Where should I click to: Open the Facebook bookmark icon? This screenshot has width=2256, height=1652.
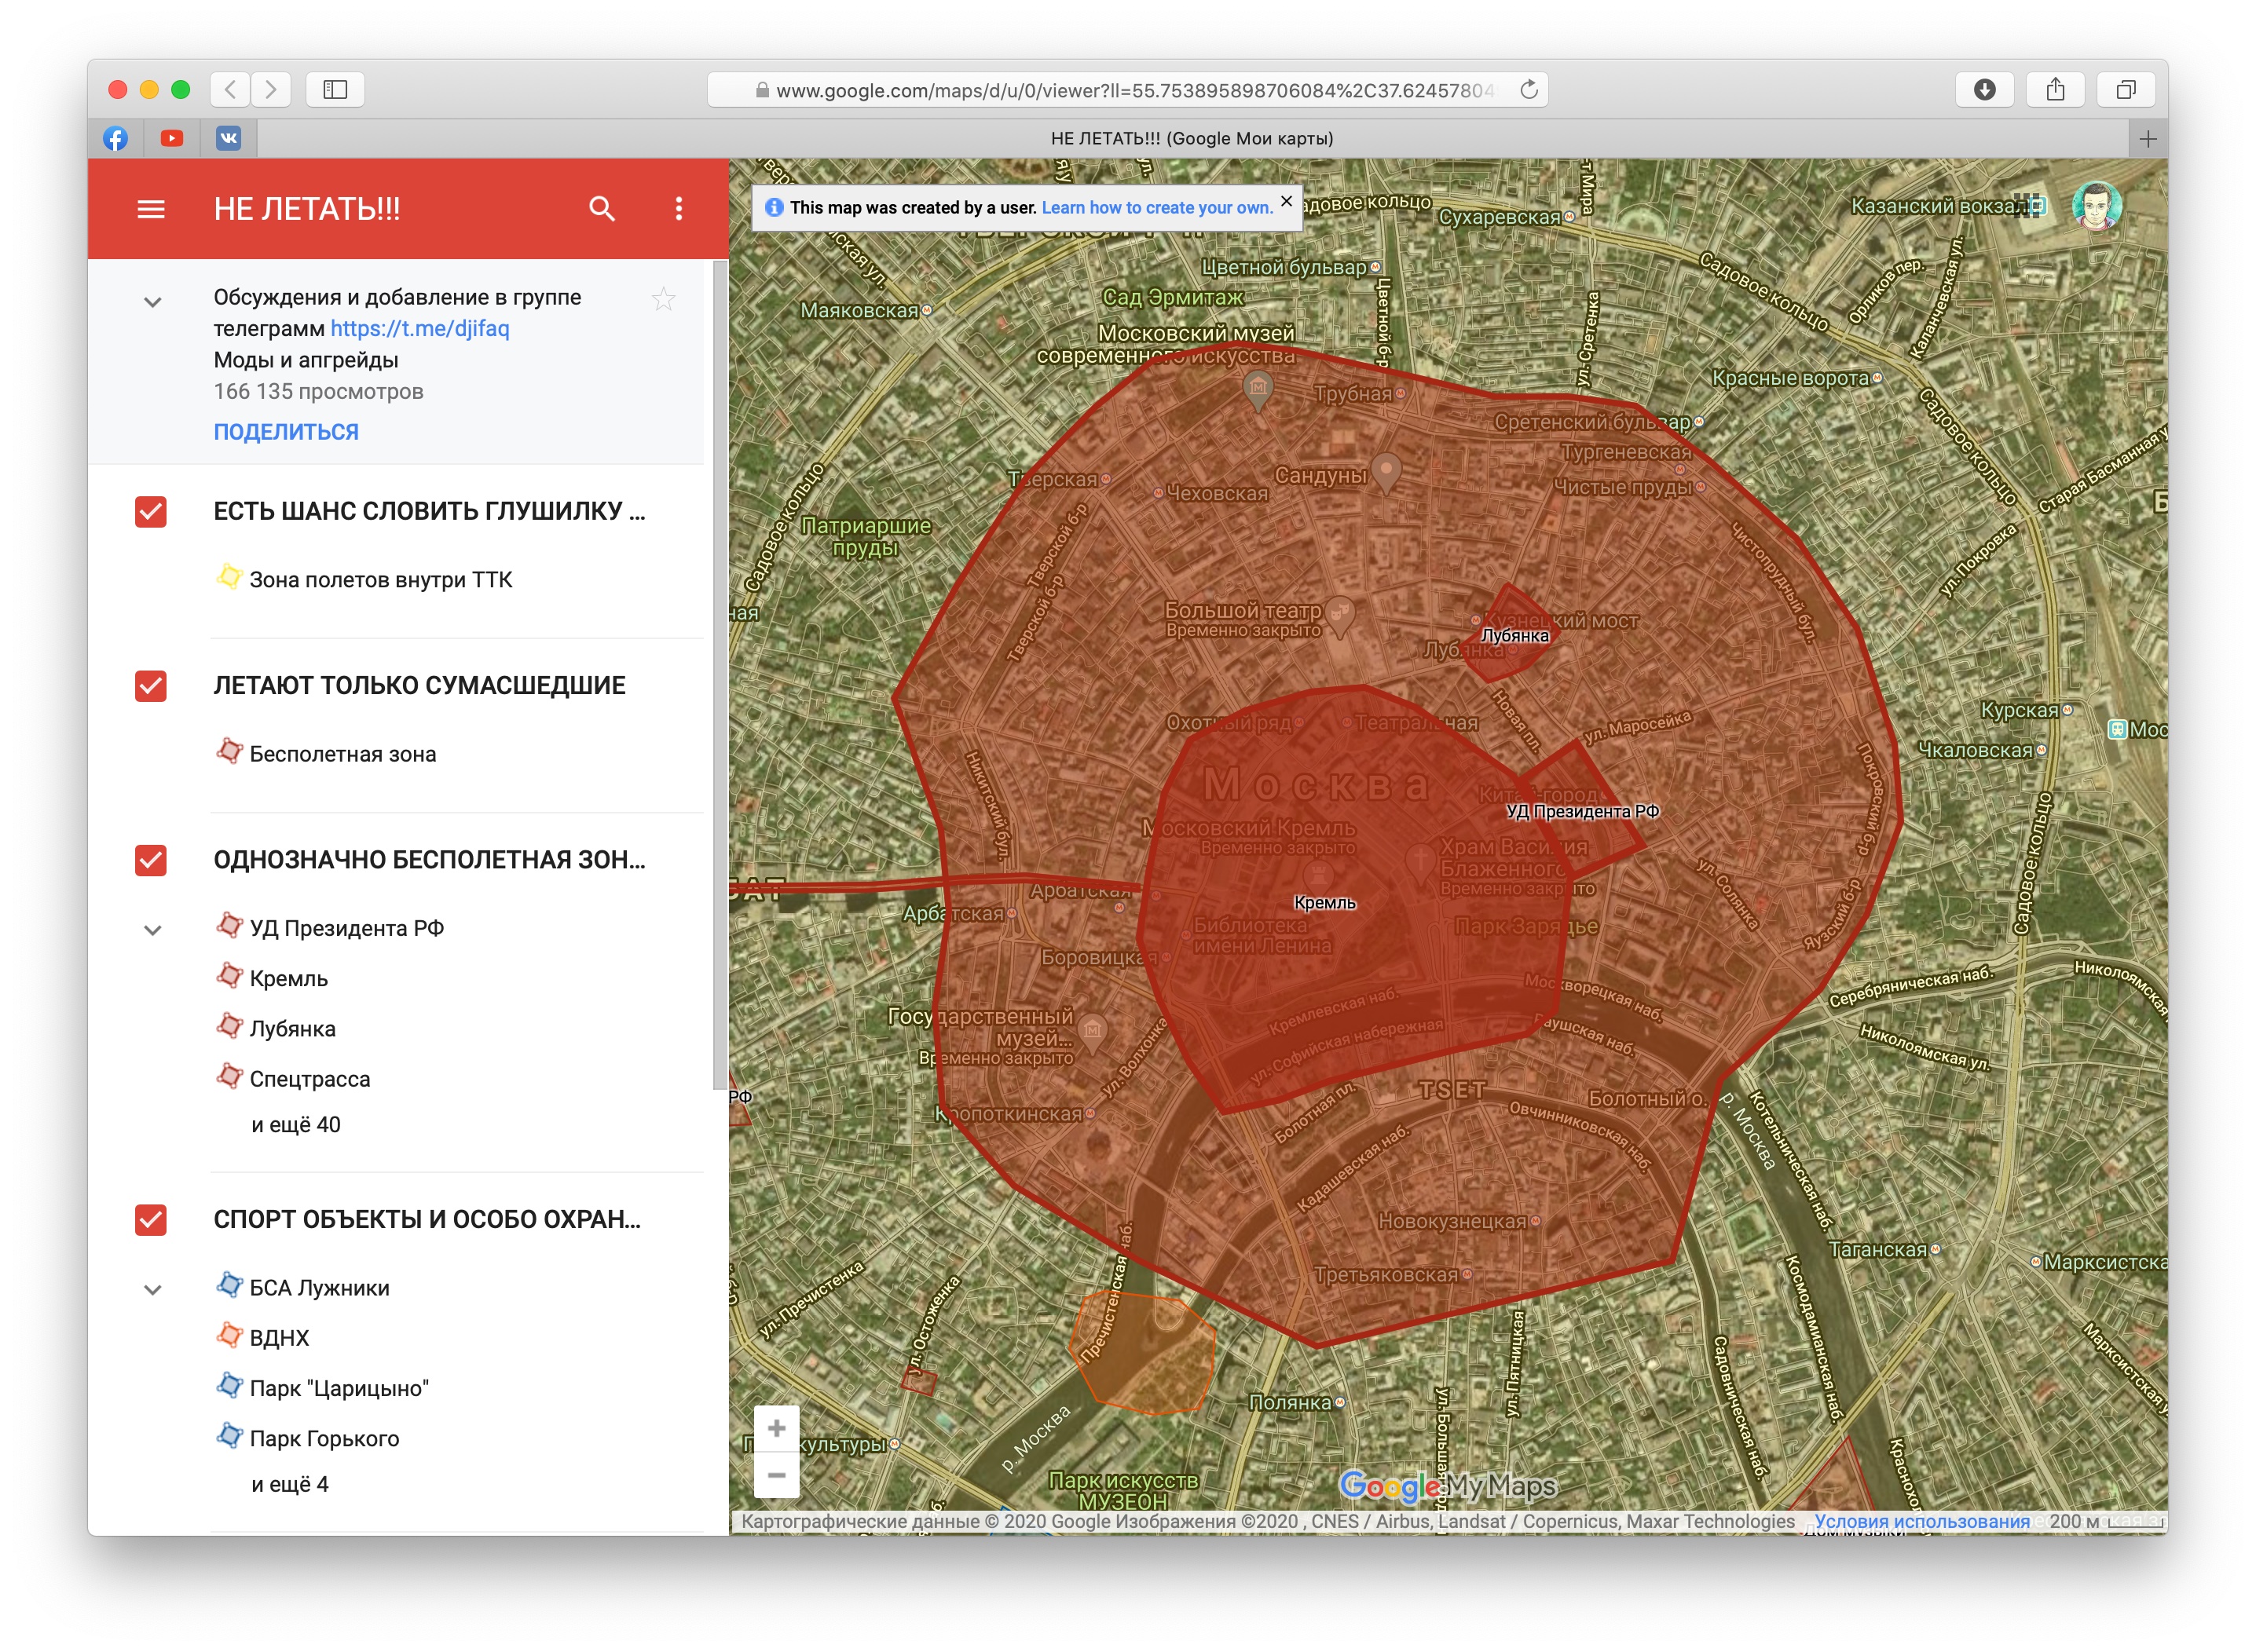click(116, 138)
